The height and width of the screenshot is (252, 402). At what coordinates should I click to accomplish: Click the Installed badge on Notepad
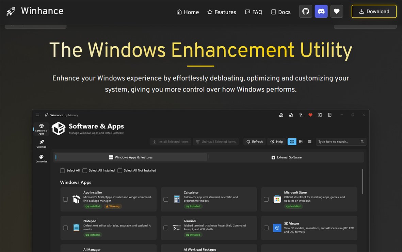(93, 235)
